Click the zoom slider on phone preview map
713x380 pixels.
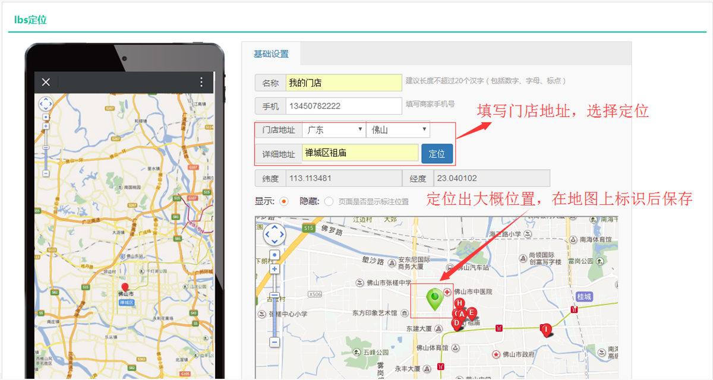[46, 147]
